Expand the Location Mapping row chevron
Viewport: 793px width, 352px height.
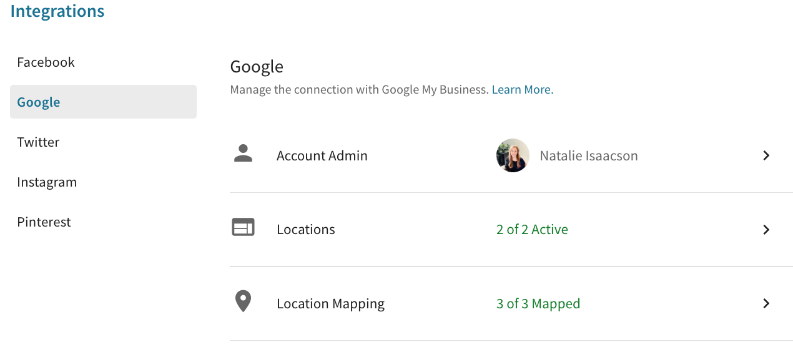[x=766, y=303]
